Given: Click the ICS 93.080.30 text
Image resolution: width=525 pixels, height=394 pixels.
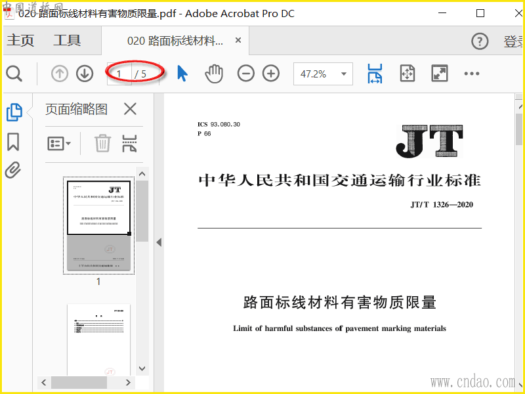Looking at the screenshot, I should pyautogui.click(x=219, y=124).
